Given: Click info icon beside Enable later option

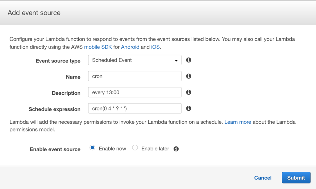Looking at the screenshot, I should [x=176, y=149].
